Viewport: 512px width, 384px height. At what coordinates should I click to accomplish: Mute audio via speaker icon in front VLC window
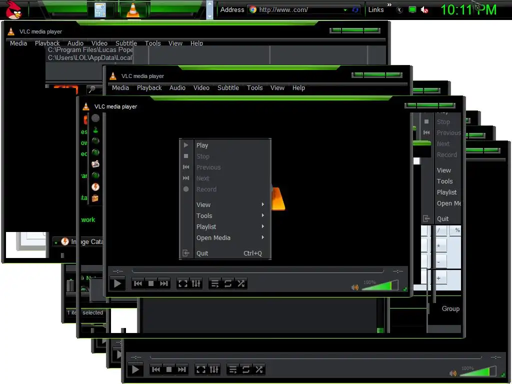pos(355,287)
